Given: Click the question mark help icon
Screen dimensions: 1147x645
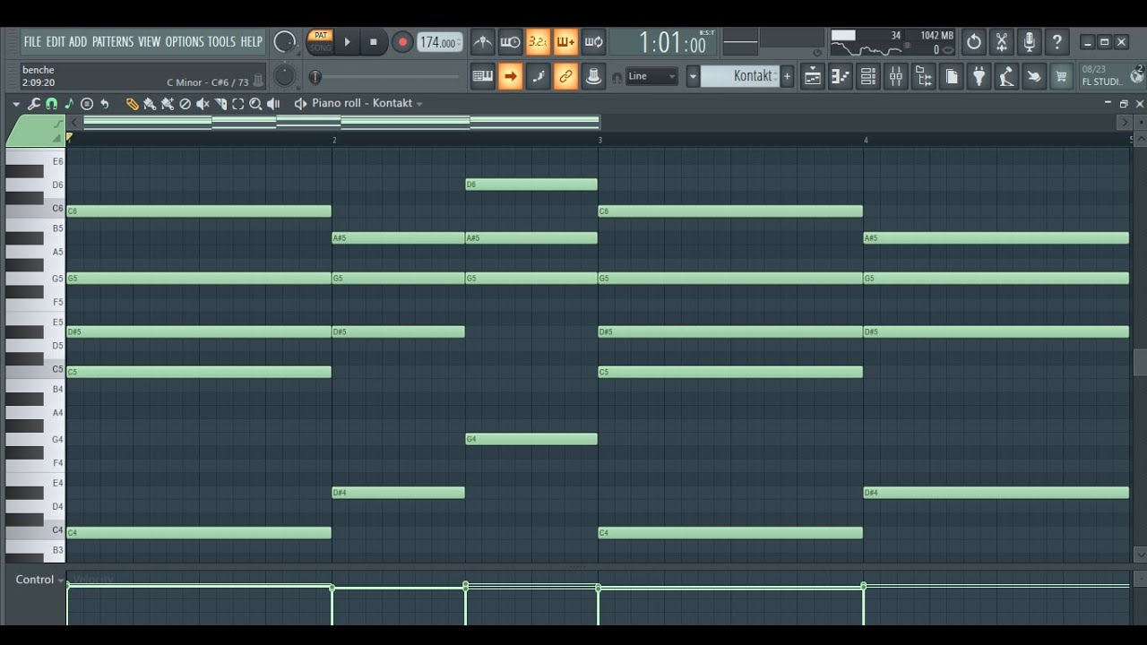Looking at the screenshot, I should coord(1056,41).
